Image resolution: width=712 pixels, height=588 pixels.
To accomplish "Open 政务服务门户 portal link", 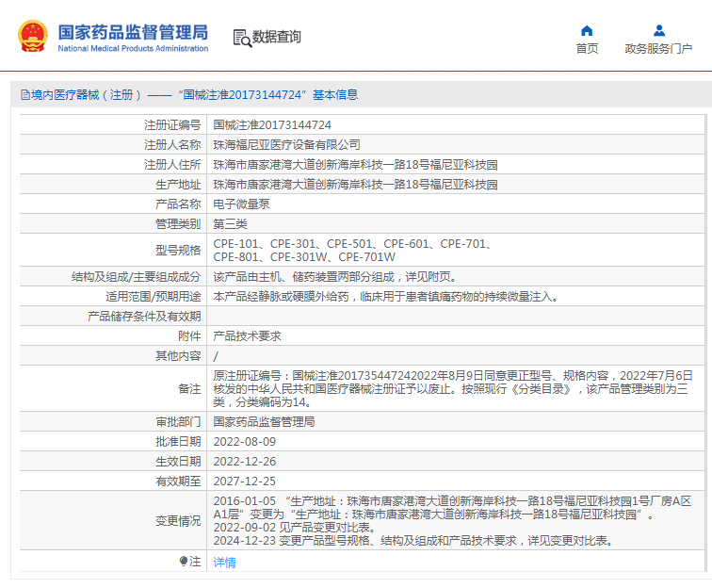I will pyautogui.click(x=658, y=49).
